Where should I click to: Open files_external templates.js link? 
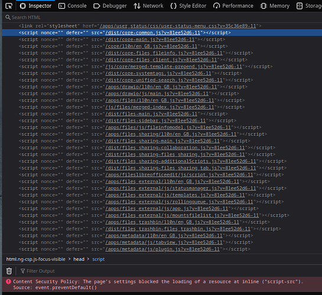point(175,195)
